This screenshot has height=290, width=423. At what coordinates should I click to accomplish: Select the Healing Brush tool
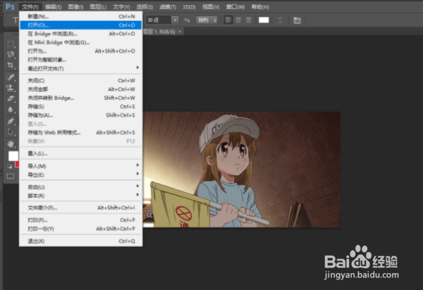[x=11, y=77]
